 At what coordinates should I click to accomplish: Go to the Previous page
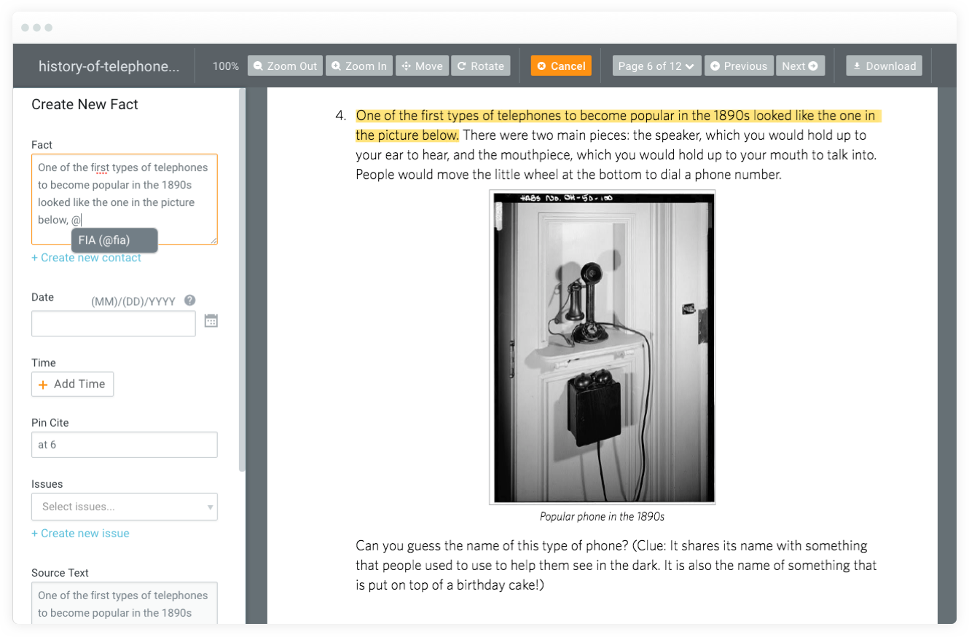[739, 66]
